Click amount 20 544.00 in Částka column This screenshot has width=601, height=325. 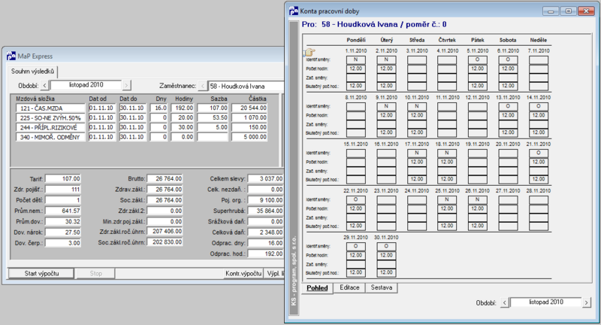(x=249, y=108)
